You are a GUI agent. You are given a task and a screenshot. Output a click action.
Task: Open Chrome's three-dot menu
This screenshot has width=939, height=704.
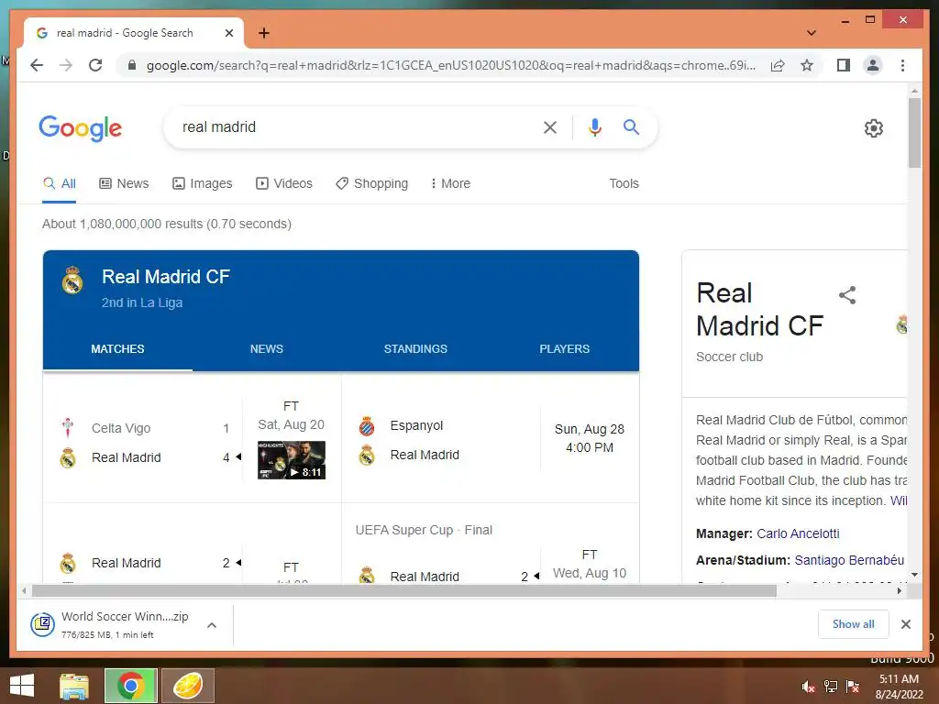tap(902, 65)
